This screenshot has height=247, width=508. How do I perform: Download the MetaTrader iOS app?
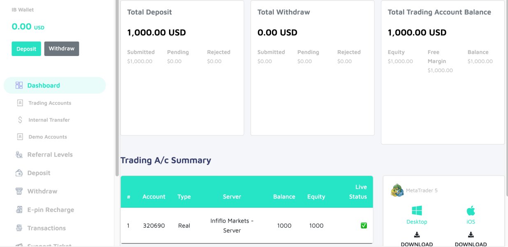(471, 239)
